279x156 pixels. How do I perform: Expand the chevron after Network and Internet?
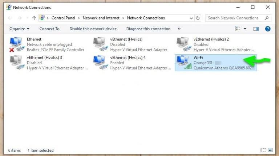[123, 18]
